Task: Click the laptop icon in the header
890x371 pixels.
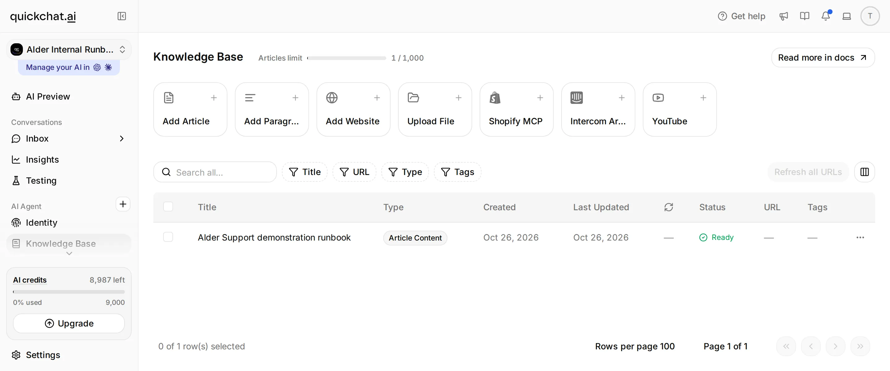Action: (x=846, y=16)
